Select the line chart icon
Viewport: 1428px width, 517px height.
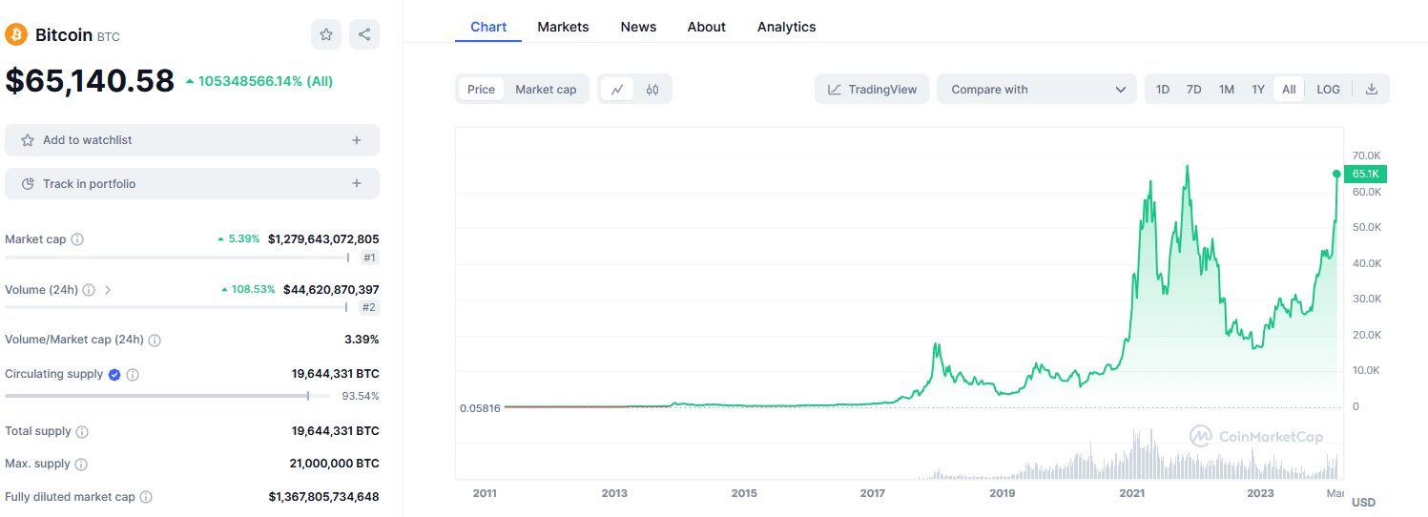(x=617, y=90)
